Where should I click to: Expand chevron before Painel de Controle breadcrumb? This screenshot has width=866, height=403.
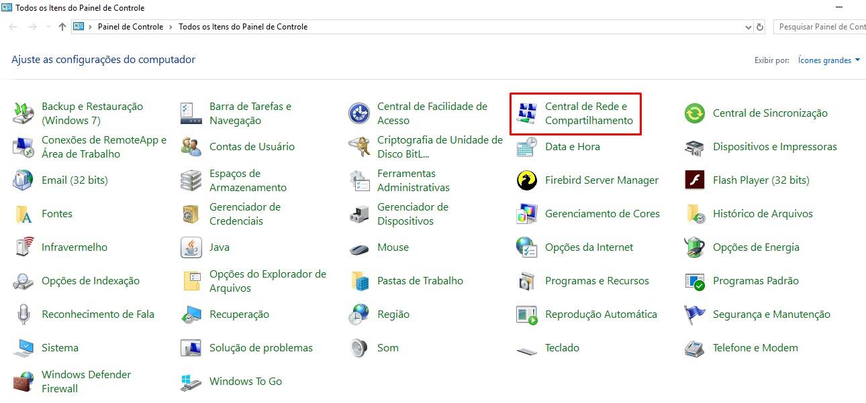pos(90,27)
